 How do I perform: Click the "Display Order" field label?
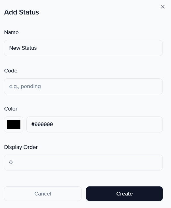[x=21, y=147]
